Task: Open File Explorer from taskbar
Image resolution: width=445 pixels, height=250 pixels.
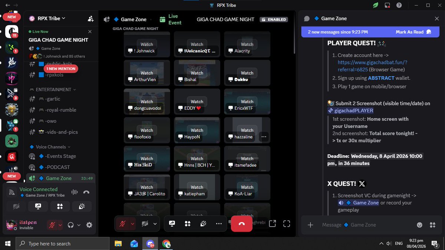Action: pyautogui.click(x=118, y=243)
